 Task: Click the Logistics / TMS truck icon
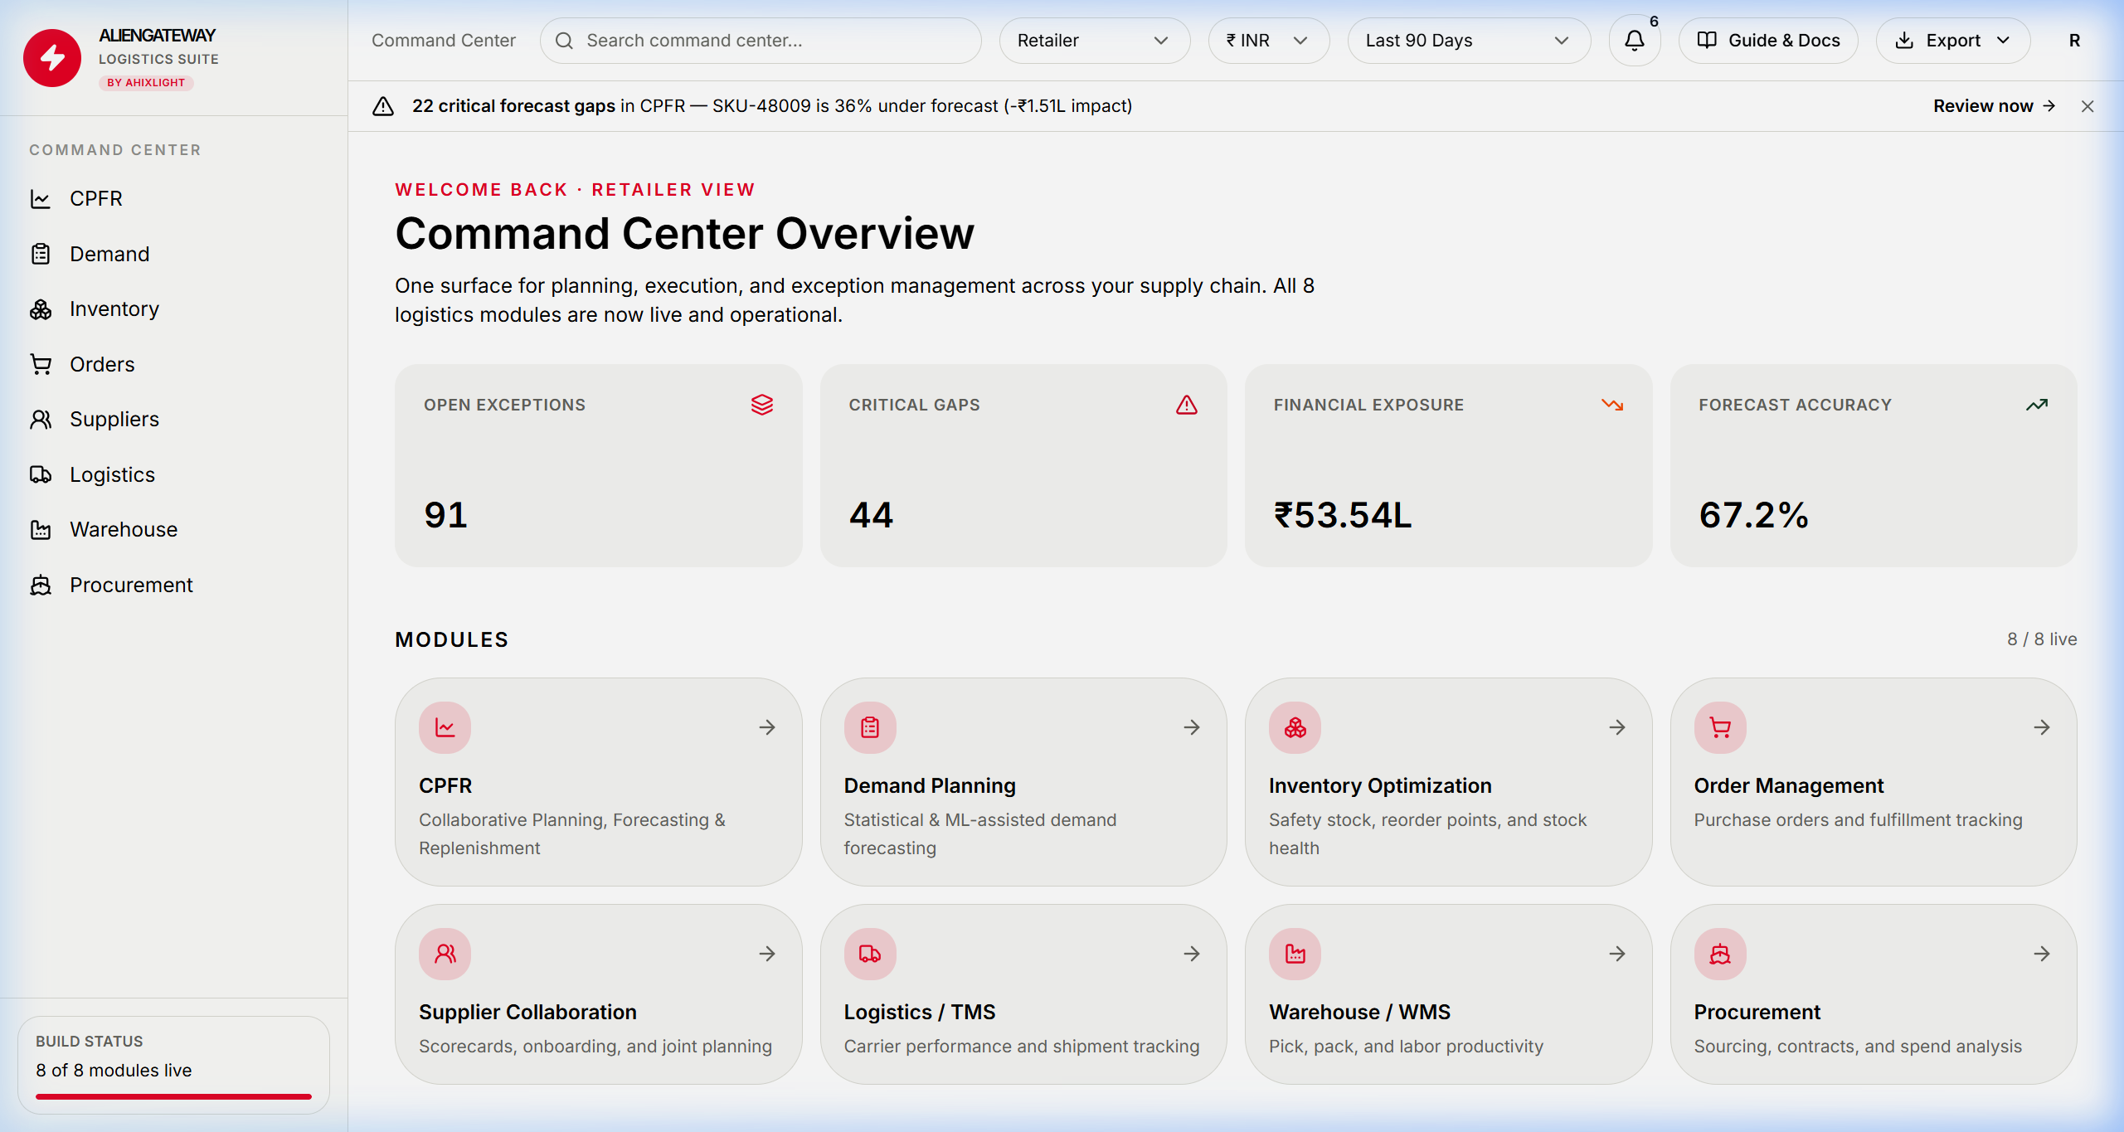coord(870,955)
